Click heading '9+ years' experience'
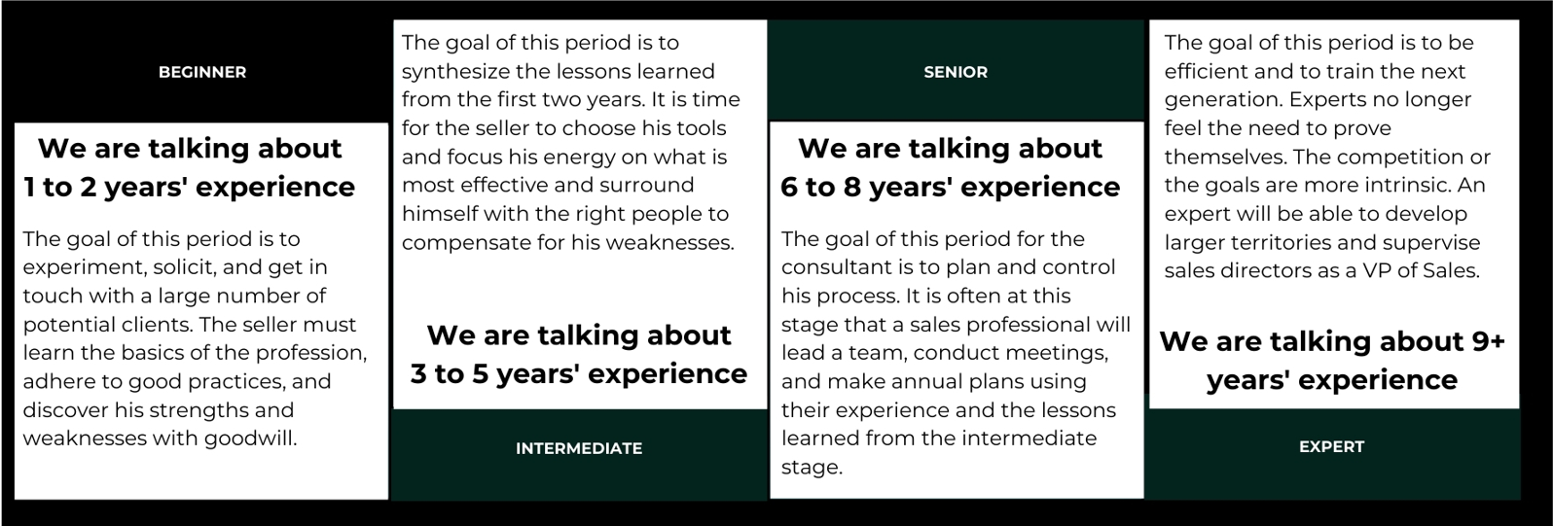Image resolution: width=1553 pixels, height=526 pixels. pos(1332,360)
